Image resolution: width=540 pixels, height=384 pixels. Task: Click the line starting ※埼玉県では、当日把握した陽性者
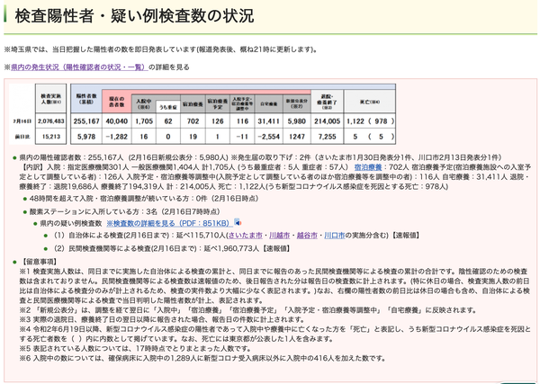click(x=160, y=49)
